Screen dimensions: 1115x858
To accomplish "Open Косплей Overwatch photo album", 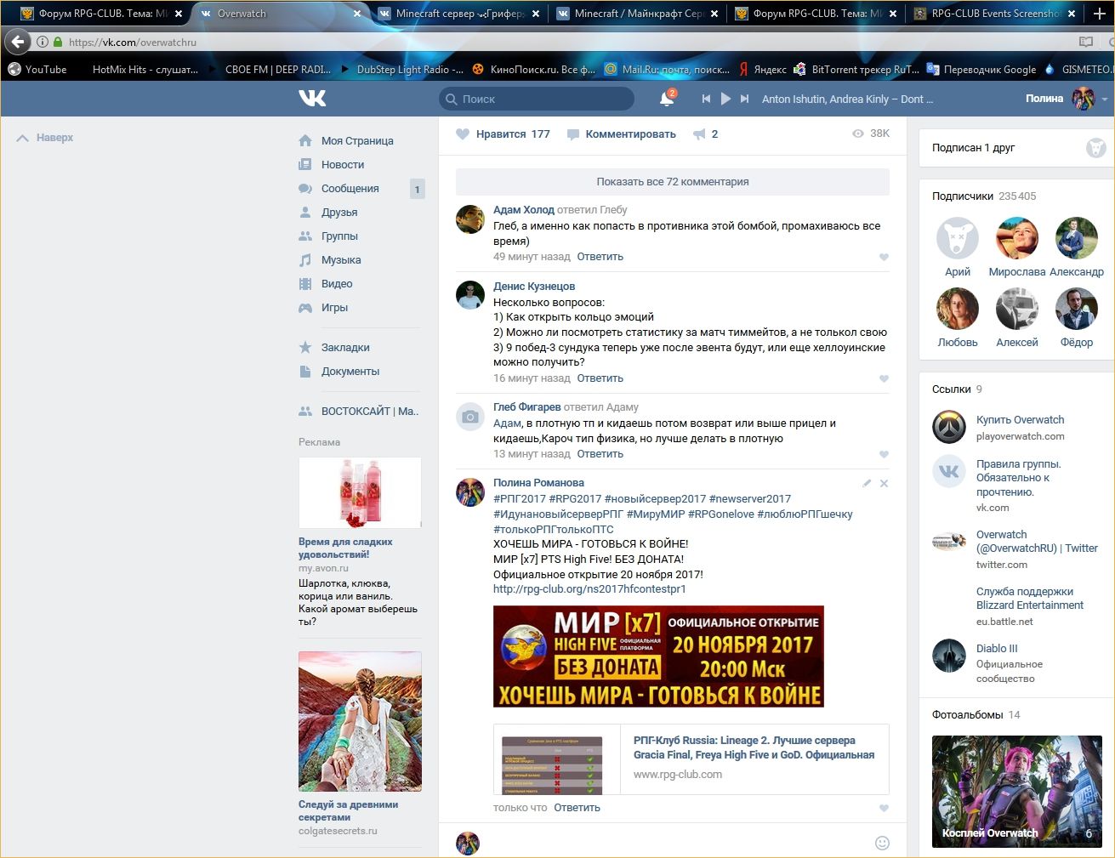I will tap(1017, 792).
